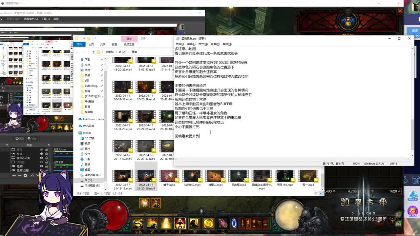This screenshot has height=236, width=420.
Task: Toggle the lock on 浏览器 source
Action: point(47,162)
